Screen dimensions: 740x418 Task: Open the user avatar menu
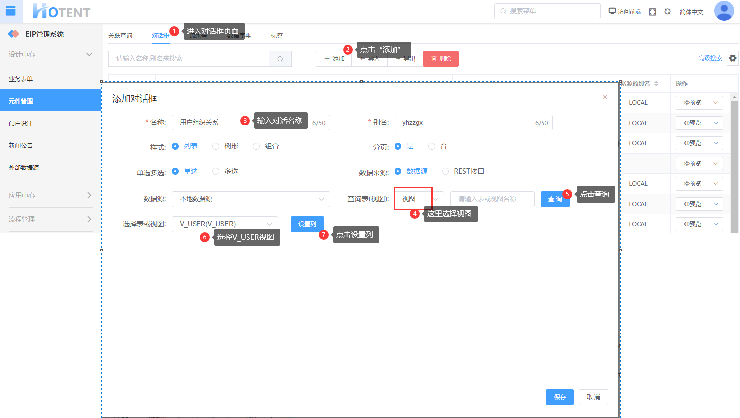coord(724,11)
